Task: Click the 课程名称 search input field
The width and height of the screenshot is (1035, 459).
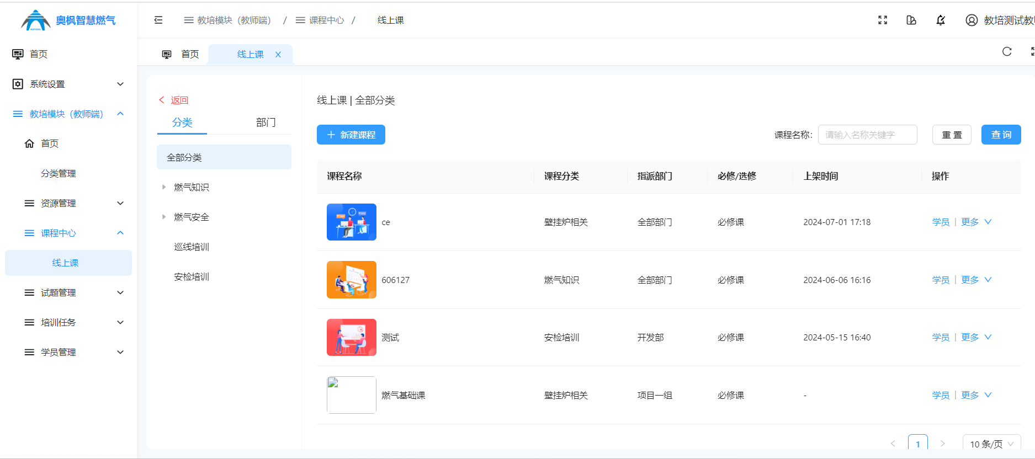Action: pos(868,135)
